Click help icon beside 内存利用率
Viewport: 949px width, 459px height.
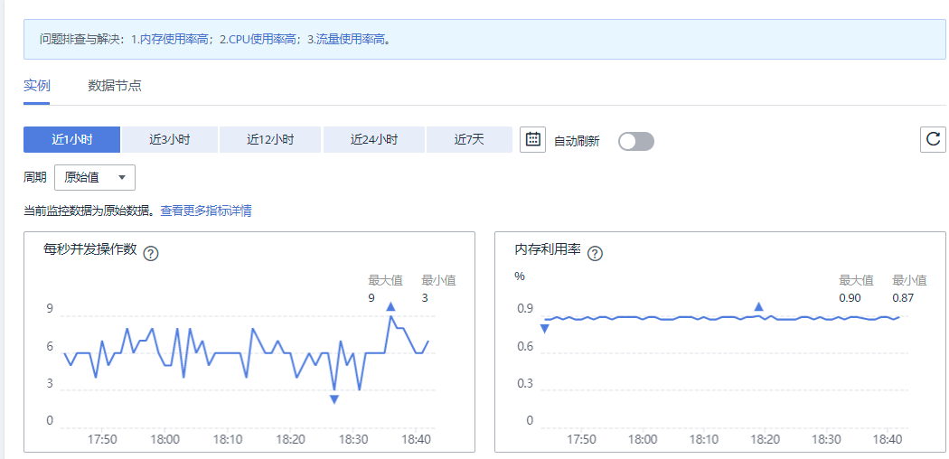click(595, 253)
